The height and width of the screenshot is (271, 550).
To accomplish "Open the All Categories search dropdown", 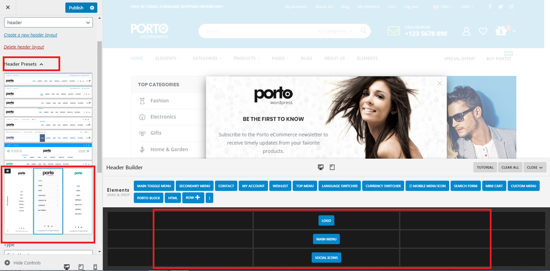I will click(x=335, y=31).
